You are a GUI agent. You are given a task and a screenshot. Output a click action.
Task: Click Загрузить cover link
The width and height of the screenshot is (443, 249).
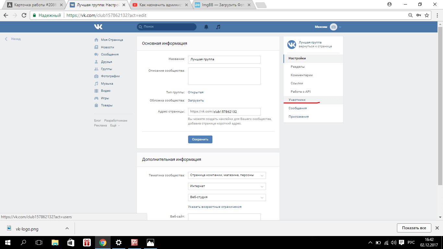196,101
